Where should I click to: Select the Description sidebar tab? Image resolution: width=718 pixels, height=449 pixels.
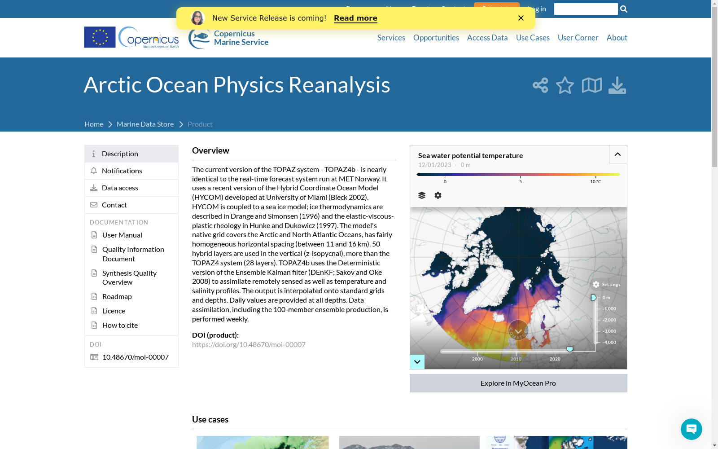tap(131, 154)
